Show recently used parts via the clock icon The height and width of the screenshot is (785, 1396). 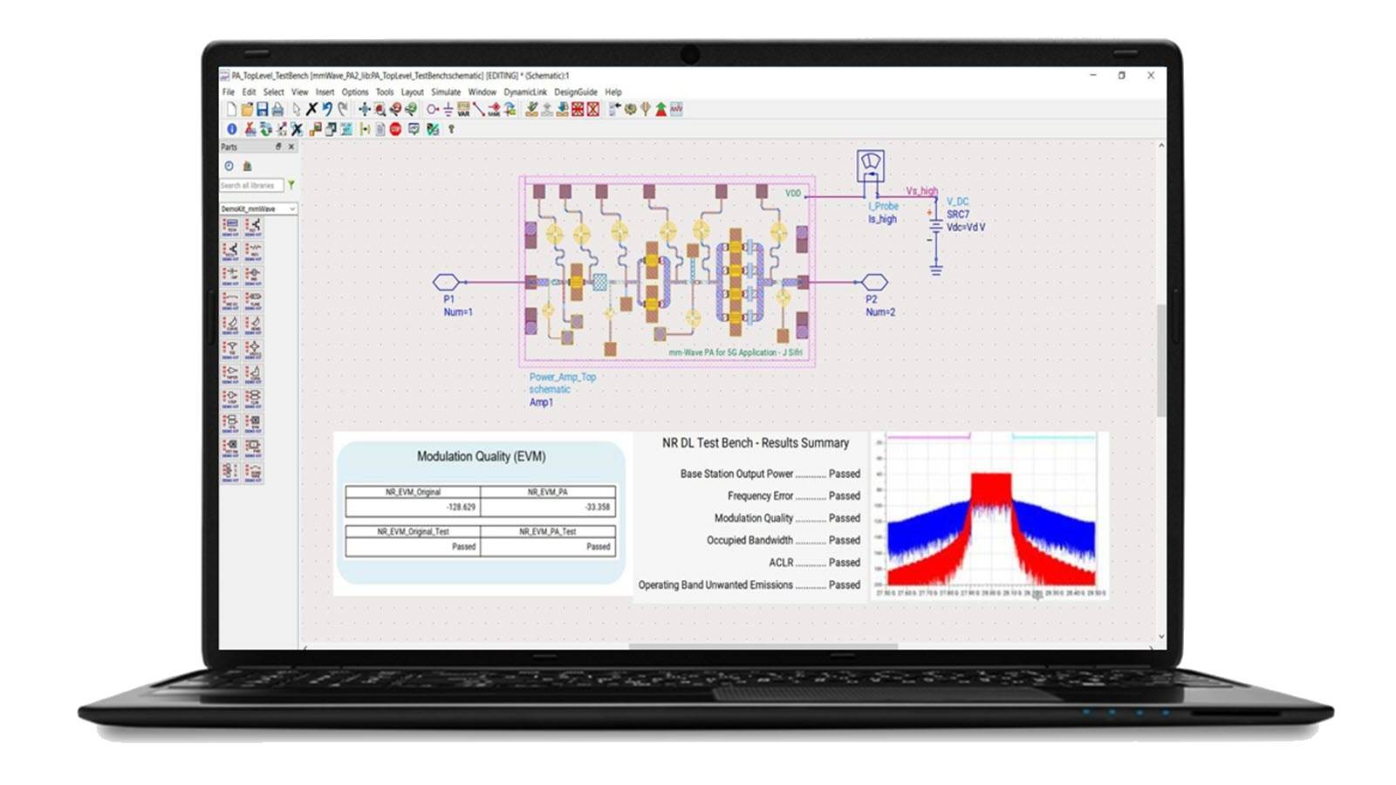(x=229, y=164)
